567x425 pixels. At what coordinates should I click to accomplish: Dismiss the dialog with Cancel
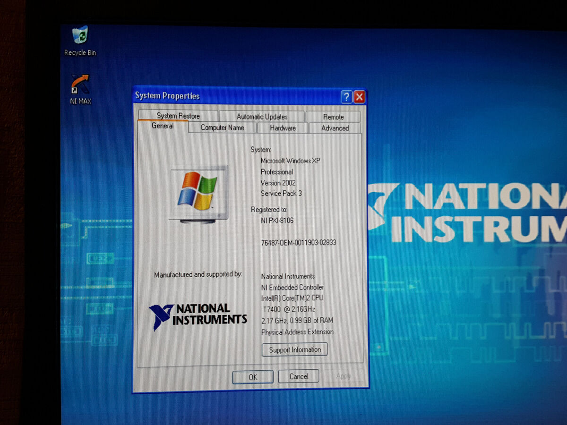pos(299,376)
